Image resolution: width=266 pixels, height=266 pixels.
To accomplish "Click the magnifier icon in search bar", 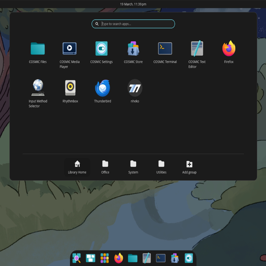I will tap(97, 24).
